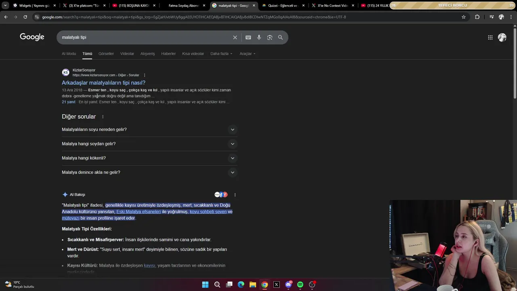Open OBS Studio from the taskbar
The width and height of the screenshot is (517, 291).
(312, 285)
